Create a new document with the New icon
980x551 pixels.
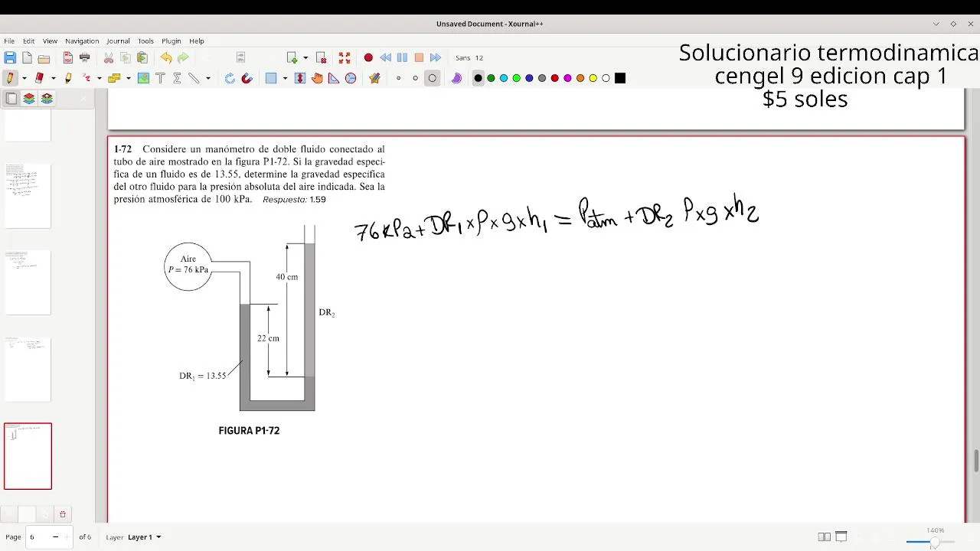tap(27, 57)
